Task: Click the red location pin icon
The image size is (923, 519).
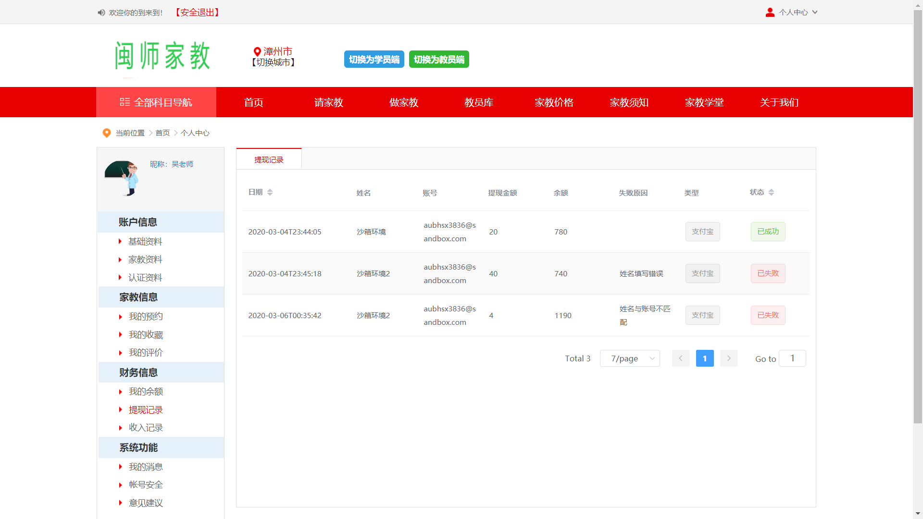Action: [x=257, y=51]
